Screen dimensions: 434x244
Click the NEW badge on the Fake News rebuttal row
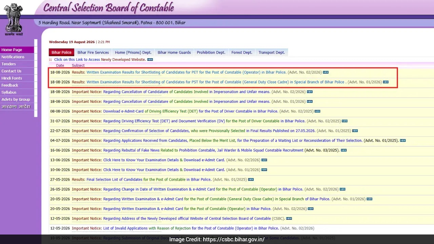click(343, 150)
